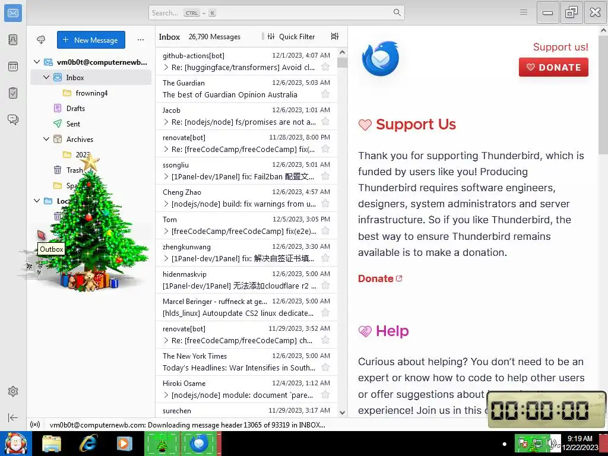Open the Tasks space
Image resolution: width=608 pixels, height=456 pixels.
coord(13,93)
